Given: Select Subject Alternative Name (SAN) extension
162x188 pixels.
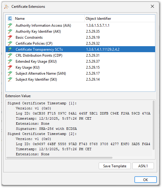Looking at the screenshot, I should (x=41, y=73).
